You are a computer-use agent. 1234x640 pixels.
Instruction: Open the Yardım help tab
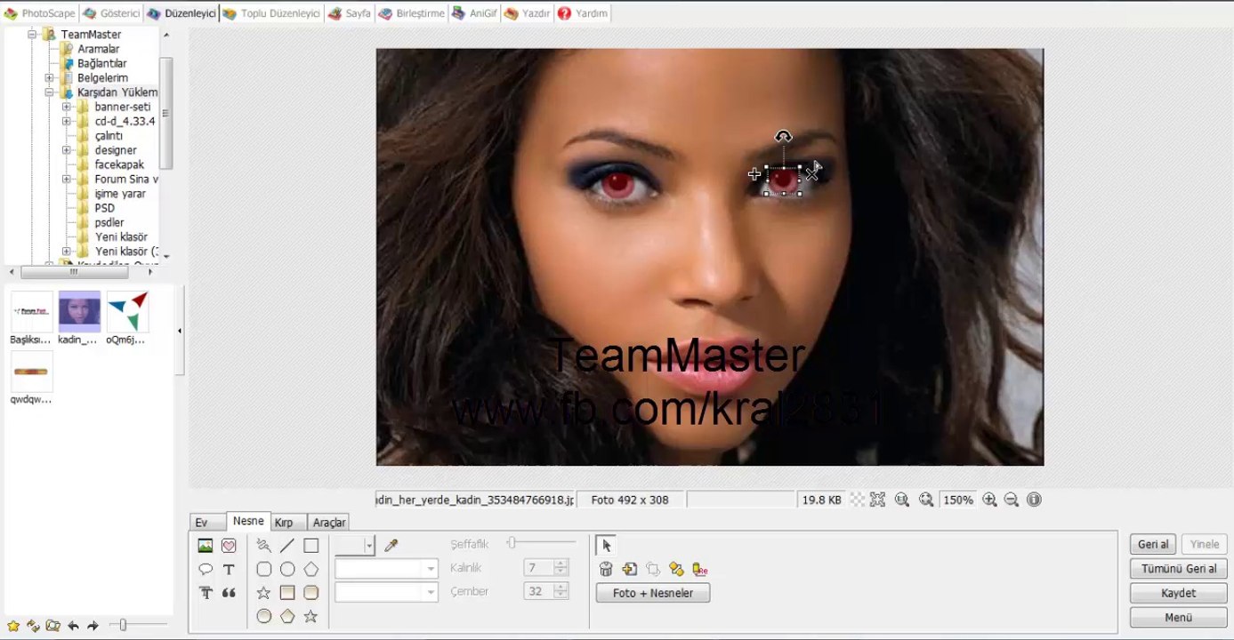click(x=583, y=13)
